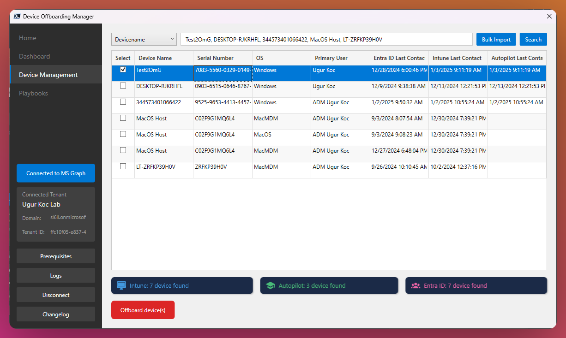Click the Entra ID people icon
Image resolution: width=566 pixels, height=338 pixels.
pos(416,285)
